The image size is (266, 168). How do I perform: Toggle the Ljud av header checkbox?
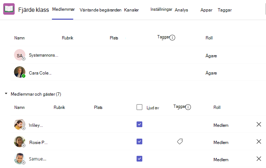[139, 107]
